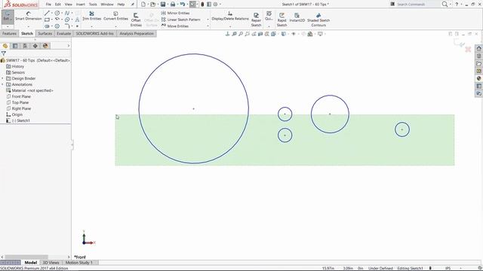Switch to the 3D Views bottom tab
Image resolution: width=483 pixels, height=271 pixels.
[x=51, y=263]
